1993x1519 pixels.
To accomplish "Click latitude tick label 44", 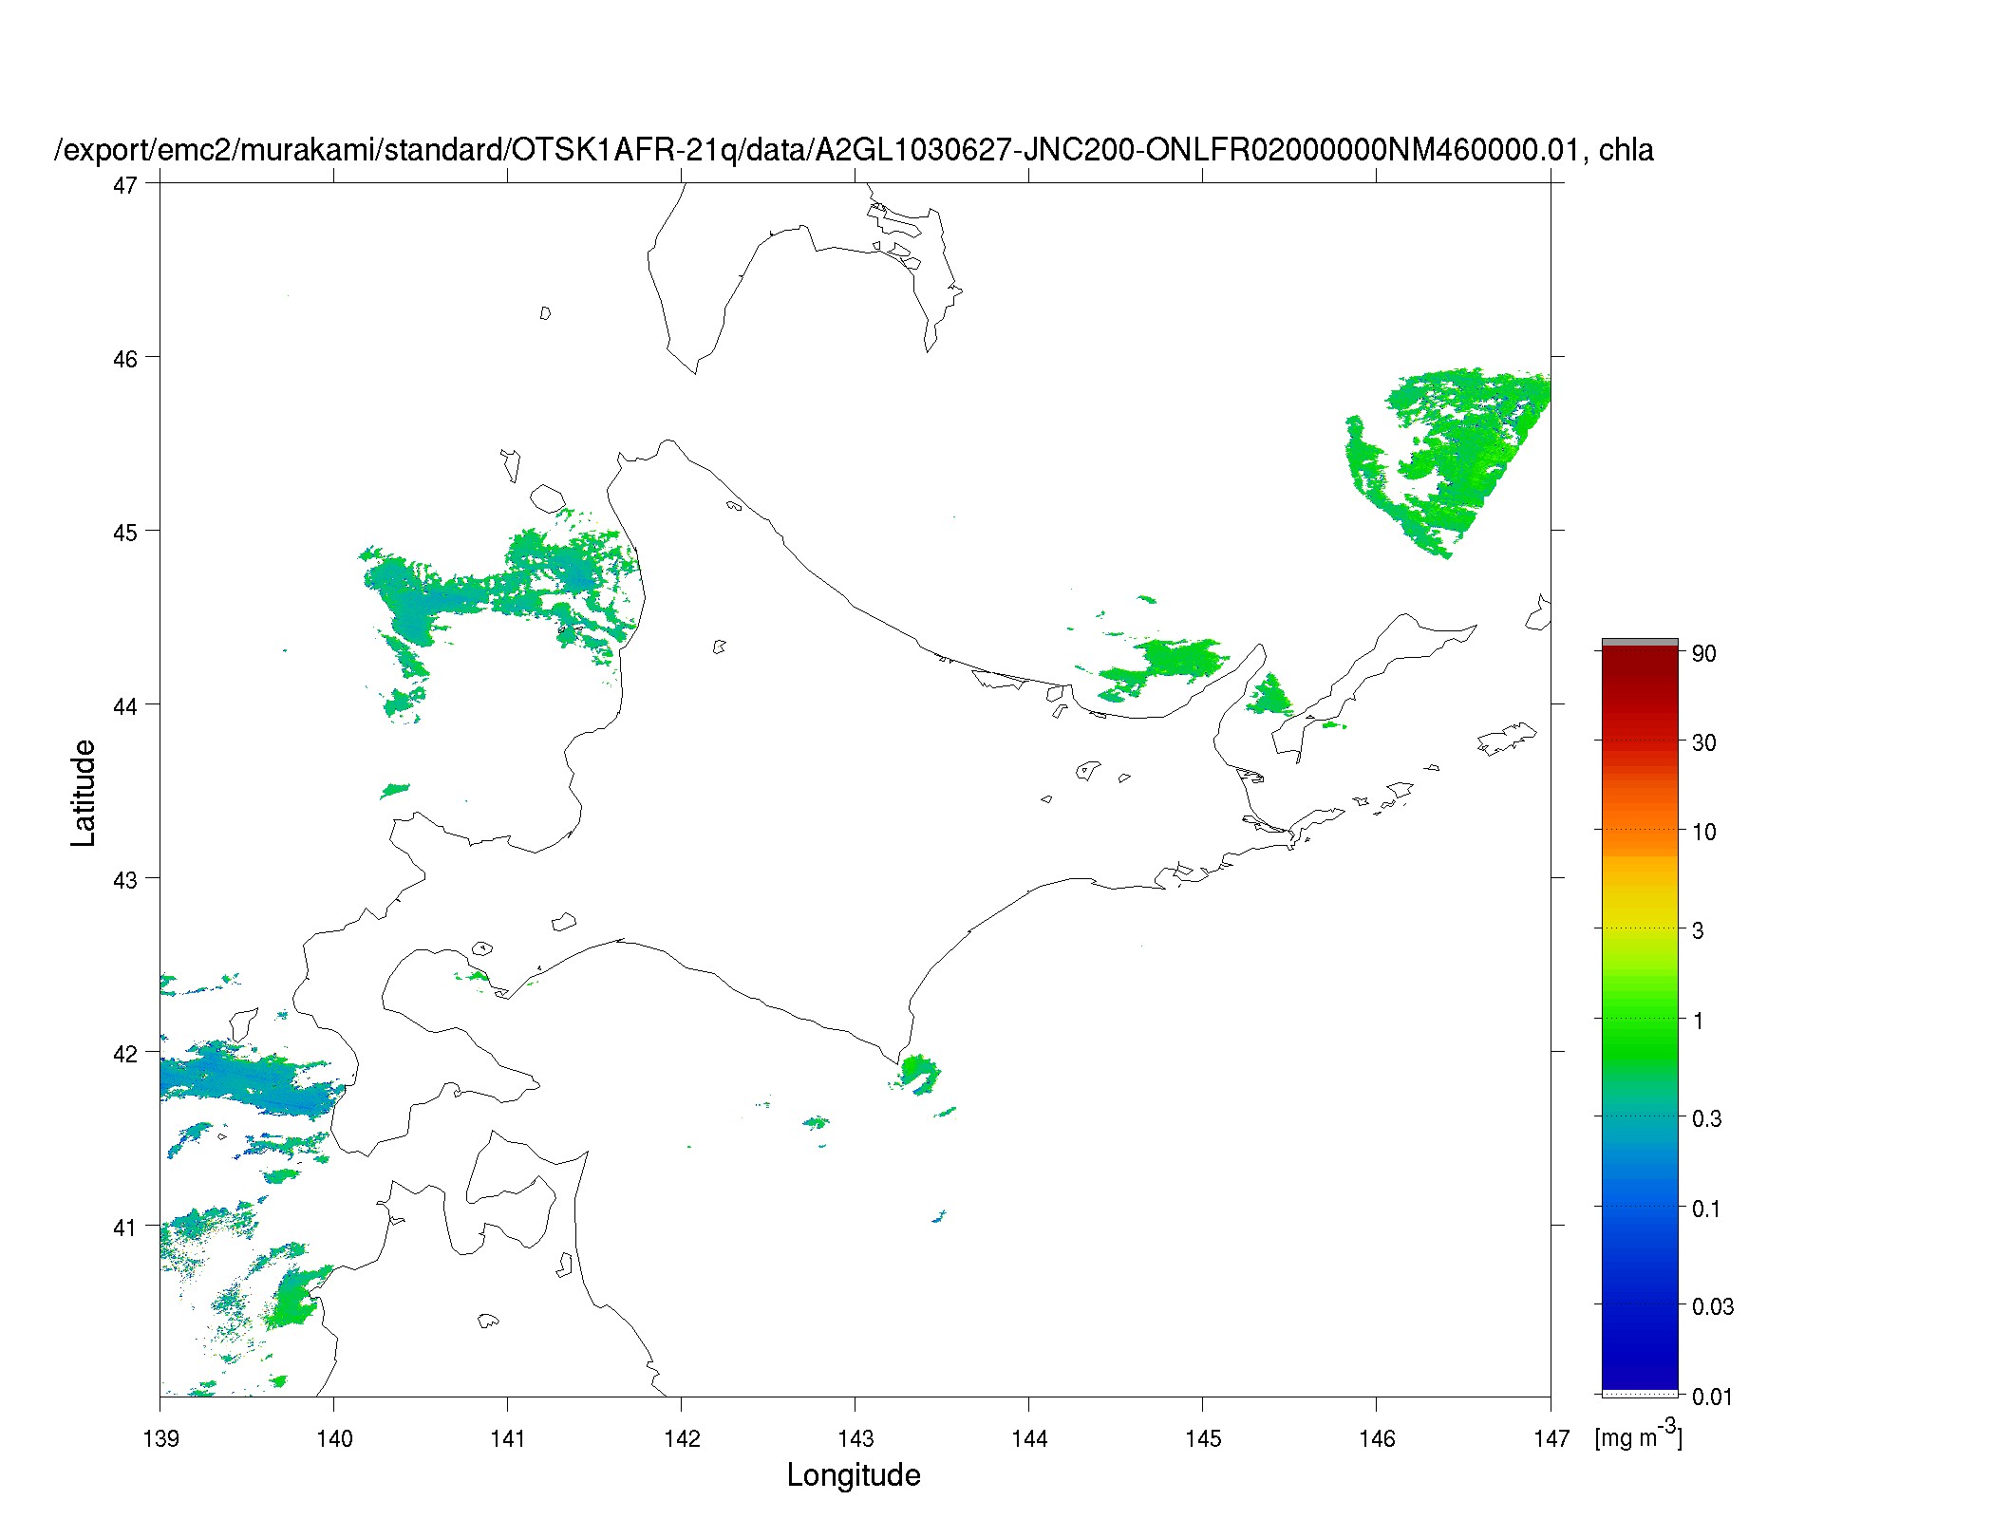I will (x=124, y=706).
